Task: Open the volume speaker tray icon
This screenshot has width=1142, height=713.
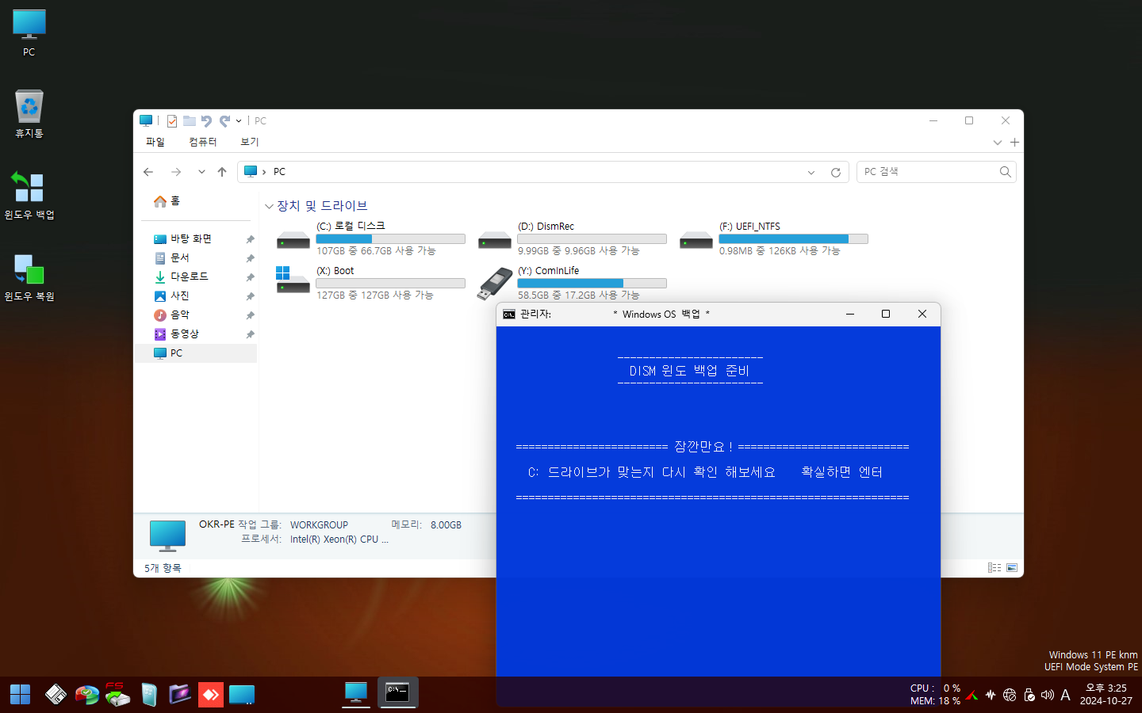Action: pos(1048,695)
